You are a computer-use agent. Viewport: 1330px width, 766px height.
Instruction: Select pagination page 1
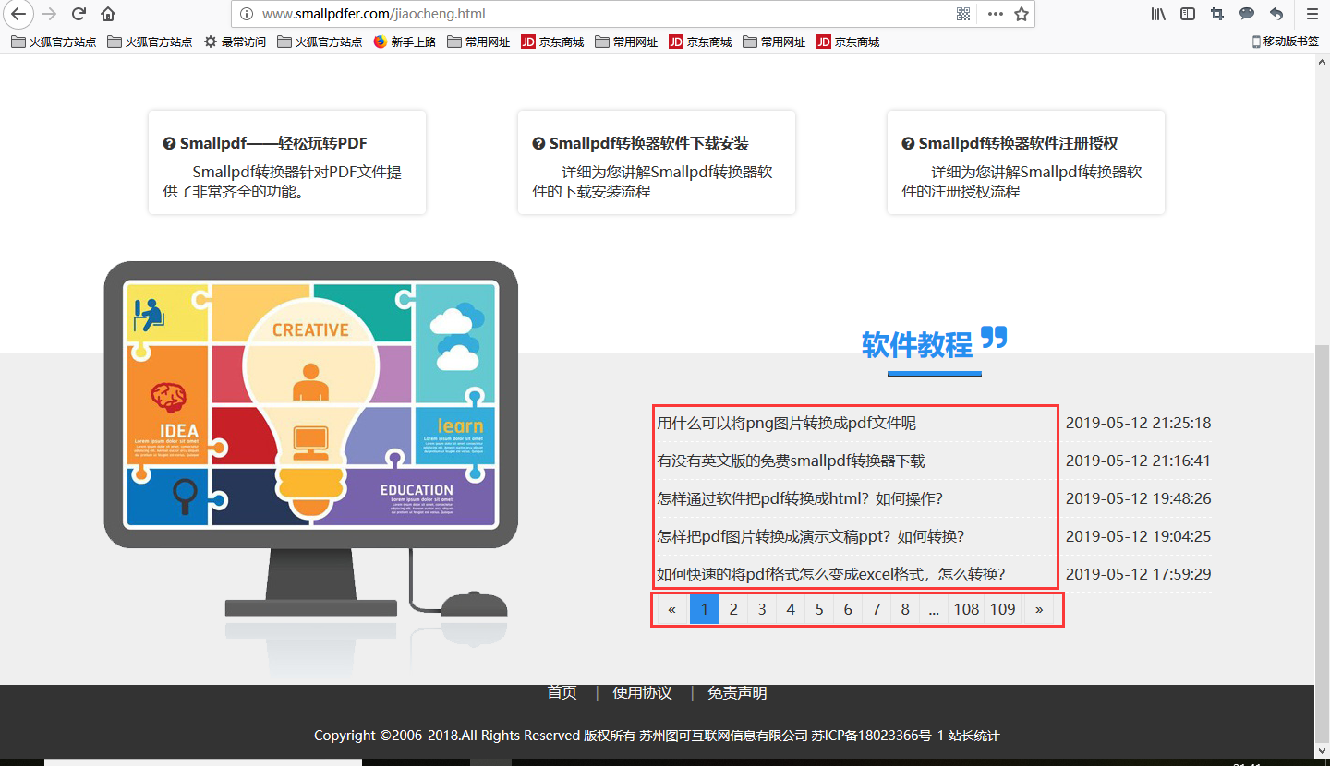(x=705, y=609)
